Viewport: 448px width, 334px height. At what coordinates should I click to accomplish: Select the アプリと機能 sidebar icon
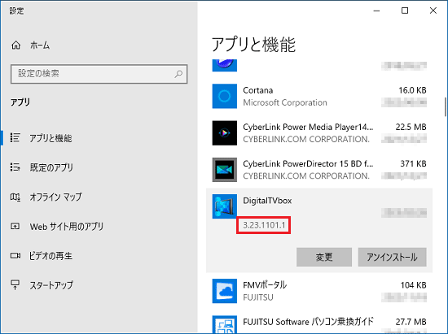tap(15, 137)
